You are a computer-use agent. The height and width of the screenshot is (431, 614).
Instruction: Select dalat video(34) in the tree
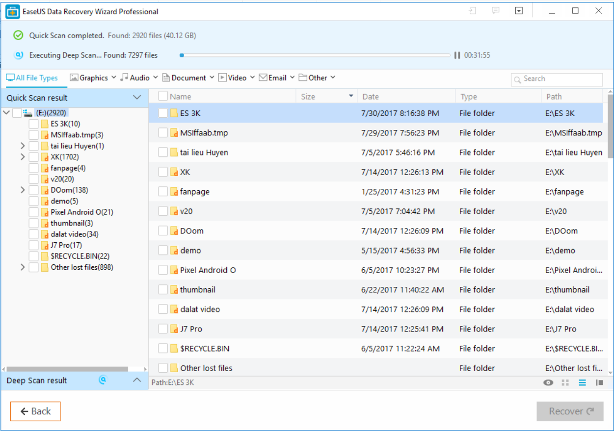75,234
